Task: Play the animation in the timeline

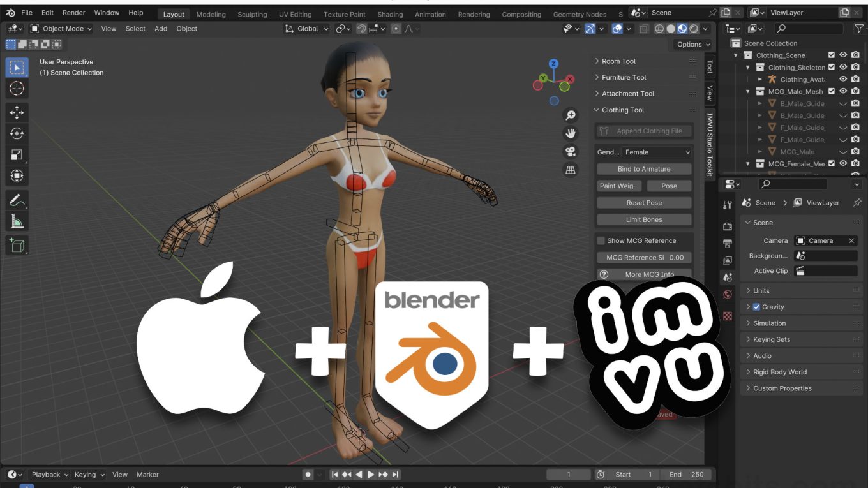Action: tap(371, 475)
